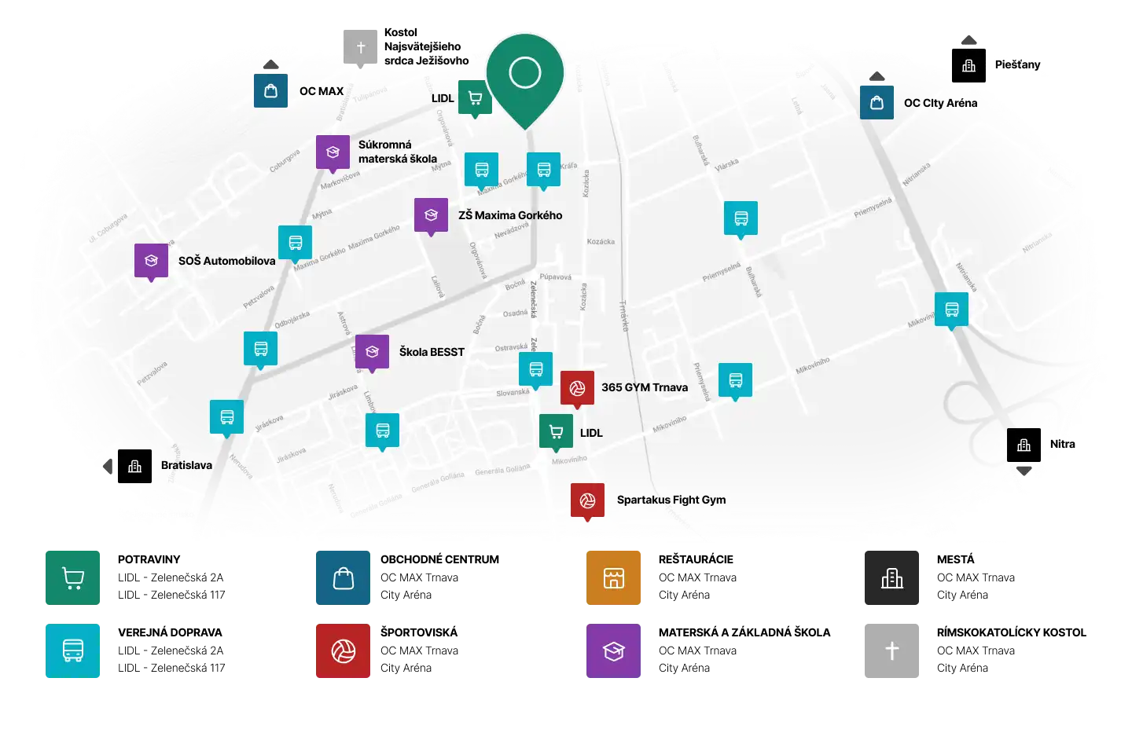Open the bus stop marker right of SOŠ Automobilova label

pos(295,243)
